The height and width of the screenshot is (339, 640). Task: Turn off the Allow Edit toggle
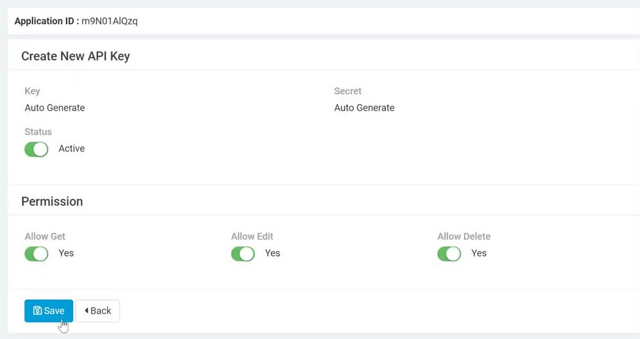(243, 254)
